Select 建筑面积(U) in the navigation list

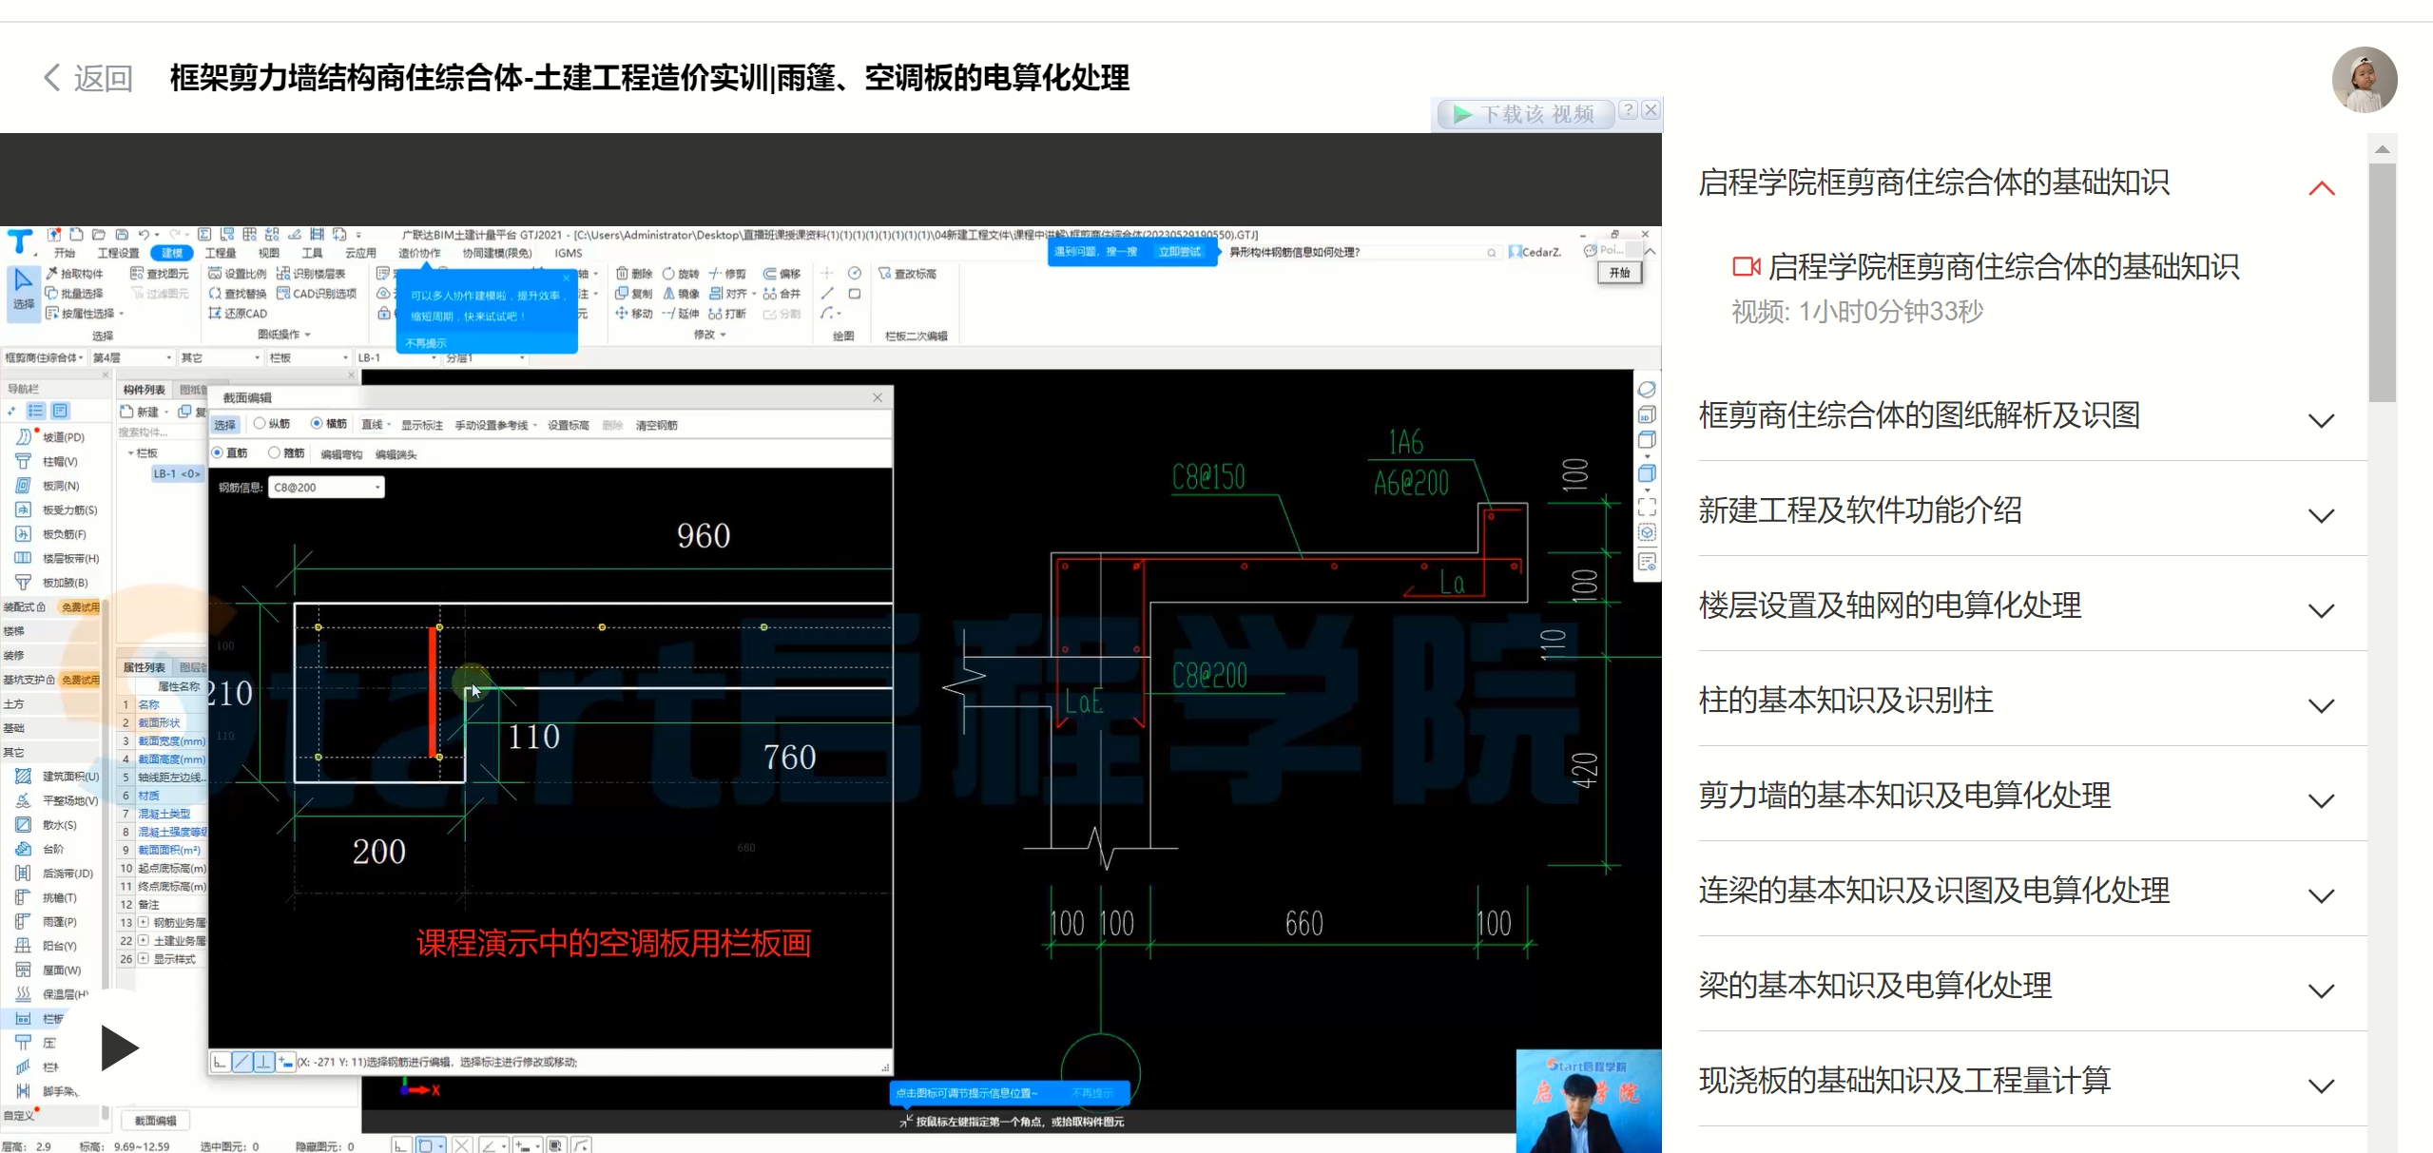click(57, 777)
